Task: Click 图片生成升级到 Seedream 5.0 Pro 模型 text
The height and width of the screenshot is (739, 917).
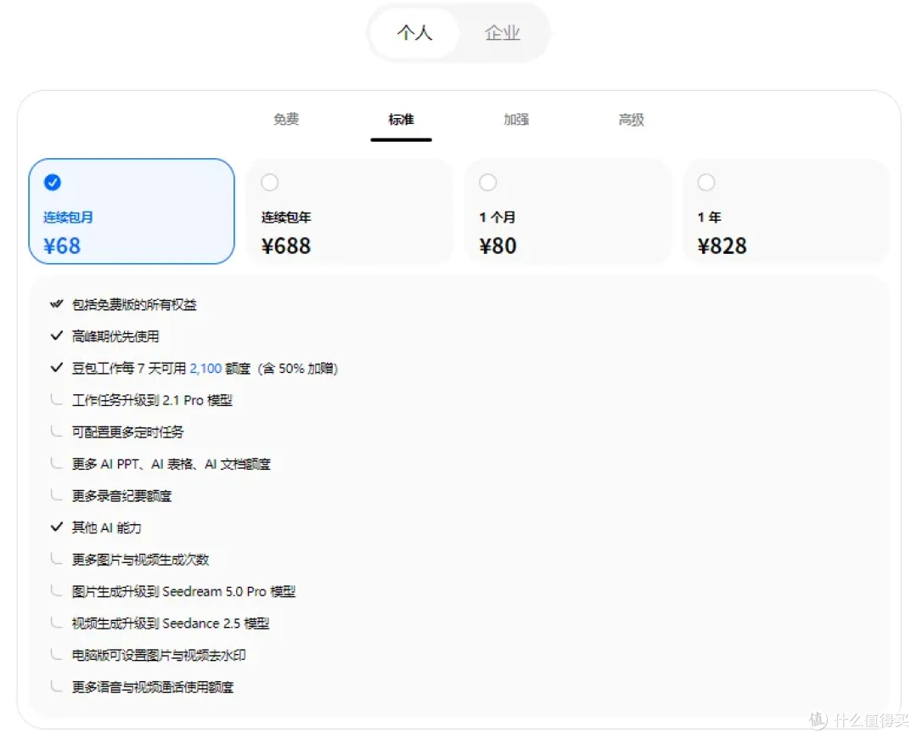Action: 183,591
